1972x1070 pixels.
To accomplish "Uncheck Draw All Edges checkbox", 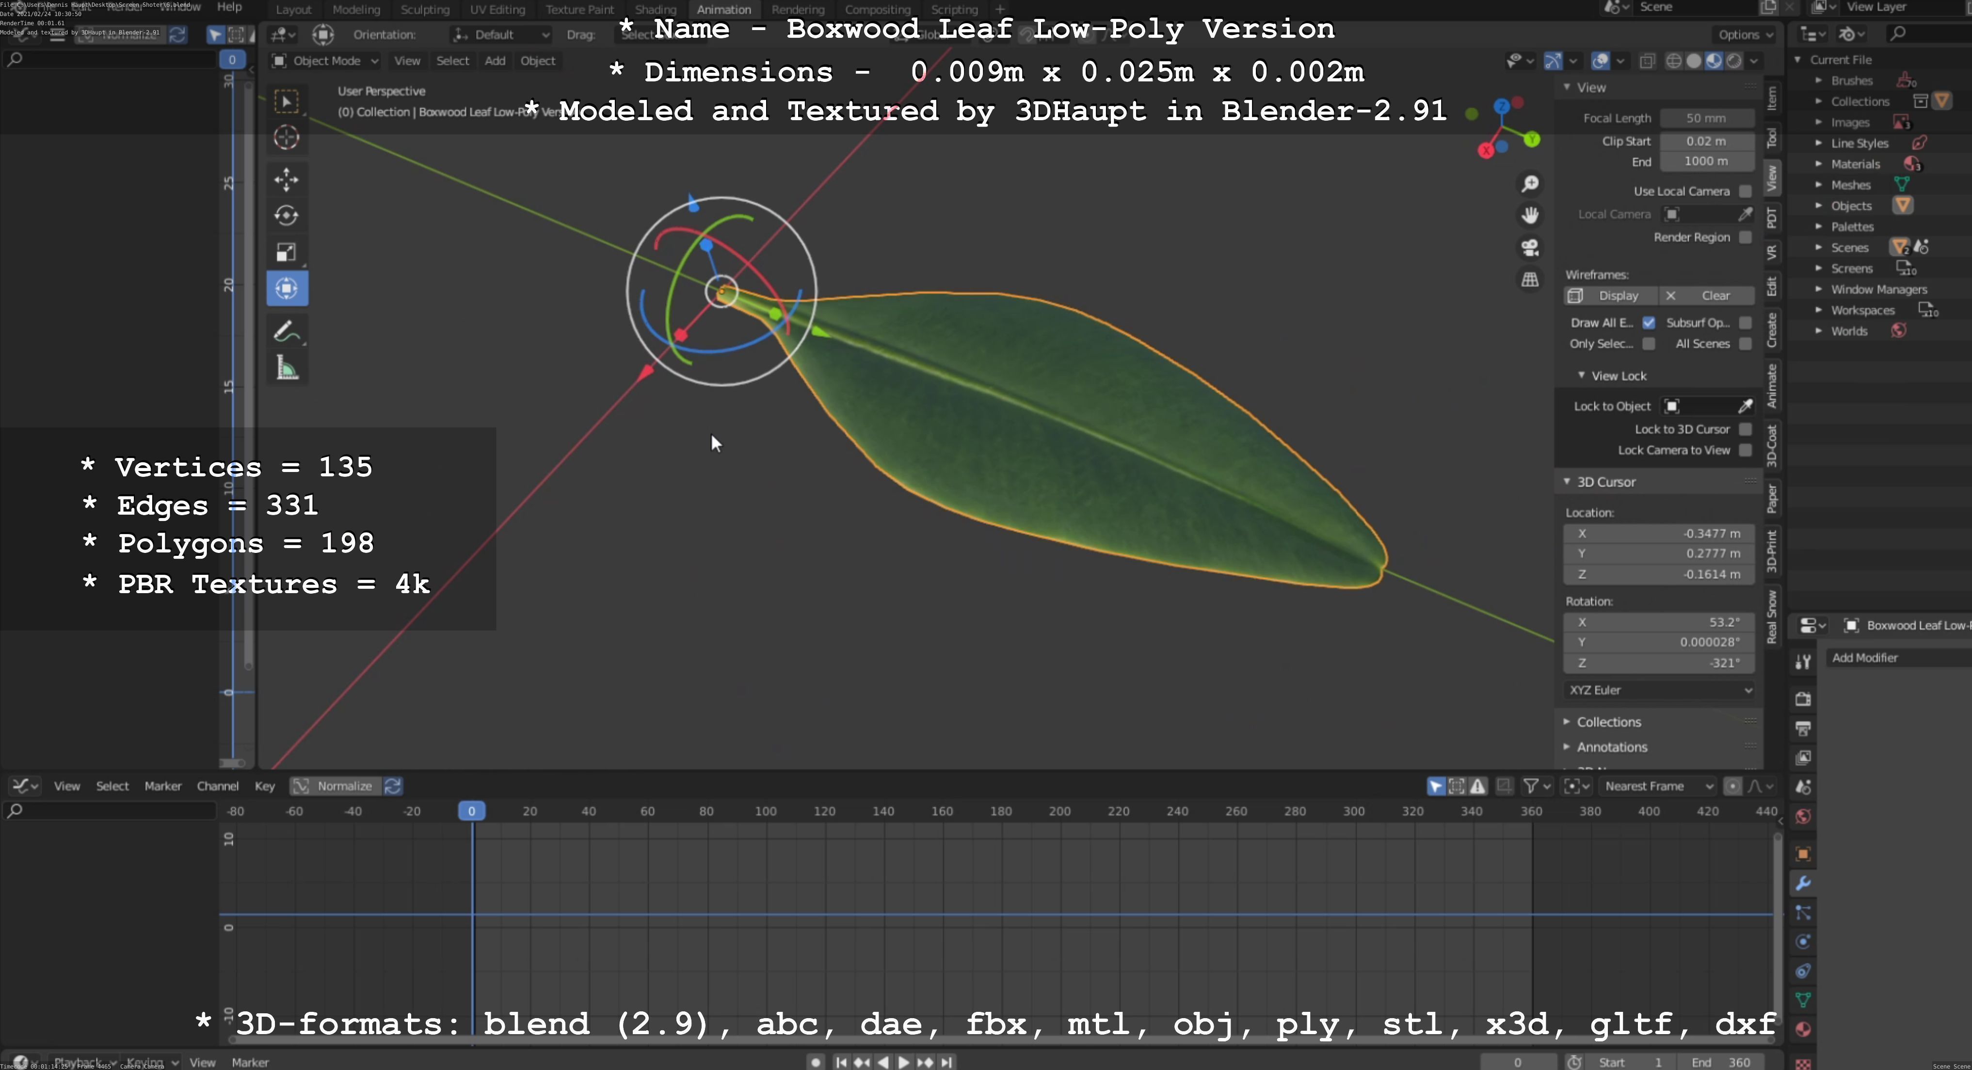I will (1649, 323).
